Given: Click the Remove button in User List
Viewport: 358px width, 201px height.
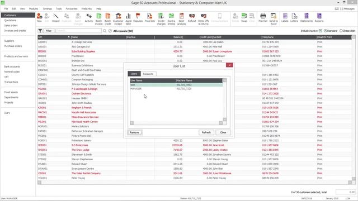Looking at the screenshot, I should 134,132.
